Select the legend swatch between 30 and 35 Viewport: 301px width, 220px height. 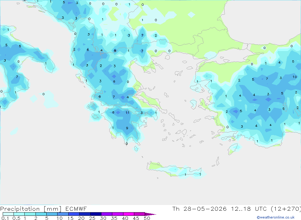coord(107,214)
